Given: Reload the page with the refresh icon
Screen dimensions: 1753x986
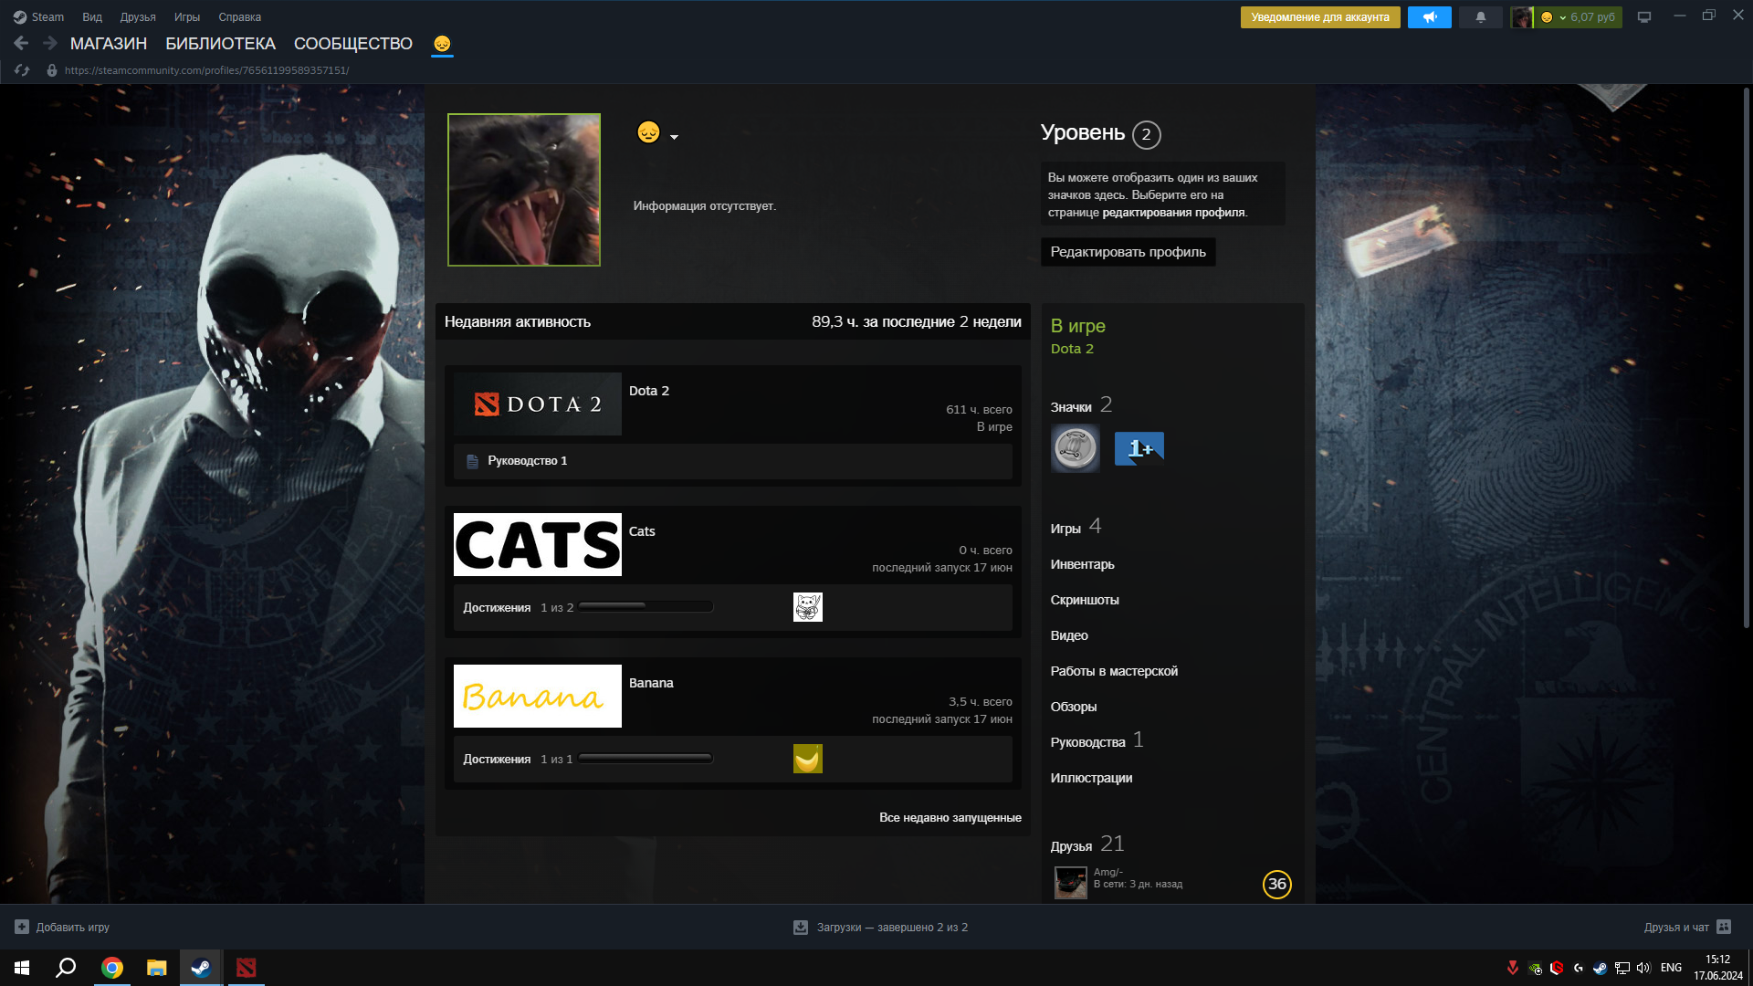Looking at the screenshot, I should 22,70.
